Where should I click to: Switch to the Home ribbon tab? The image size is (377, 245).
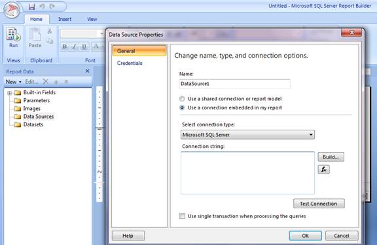coord(36,19)
